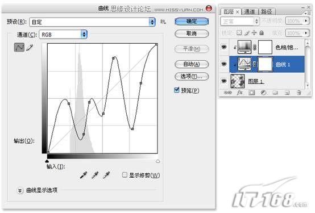
Task: Click the 自动(A) auto button
Action: pyautogui.click(x=192, y=64)
